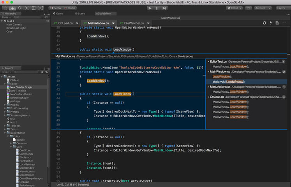Start Play mode
This screenshot has height=187, width=291.
[x=150, y=8]
